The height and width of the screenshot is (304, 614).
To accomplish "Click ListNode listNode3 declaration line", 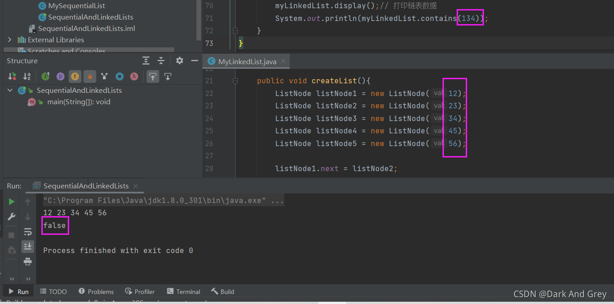I will [371, 118].
